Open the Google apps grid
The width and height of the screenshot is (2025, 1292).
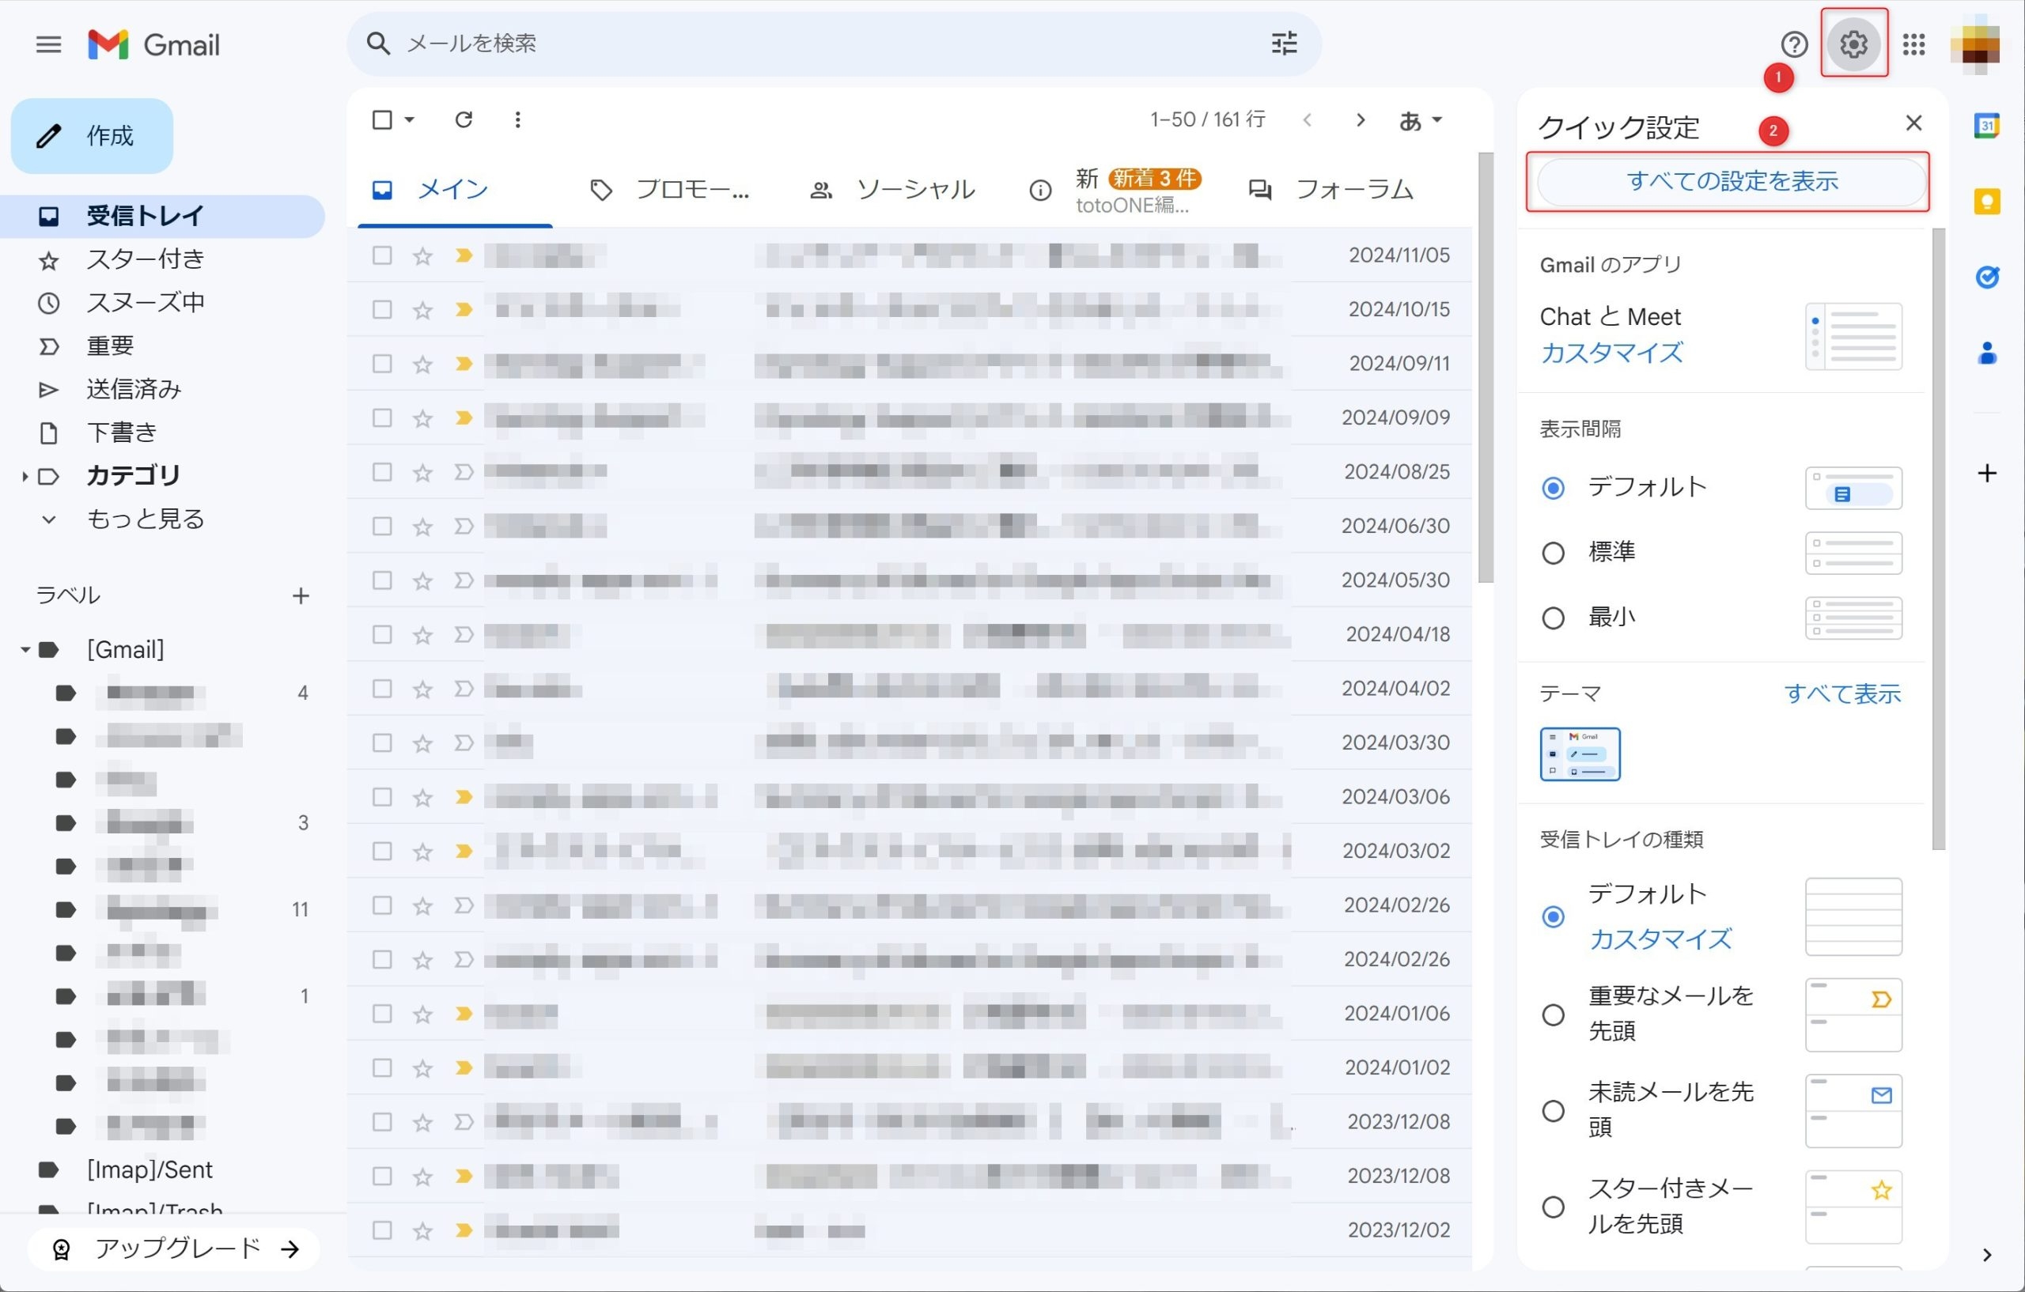[x=1914, y=43]
